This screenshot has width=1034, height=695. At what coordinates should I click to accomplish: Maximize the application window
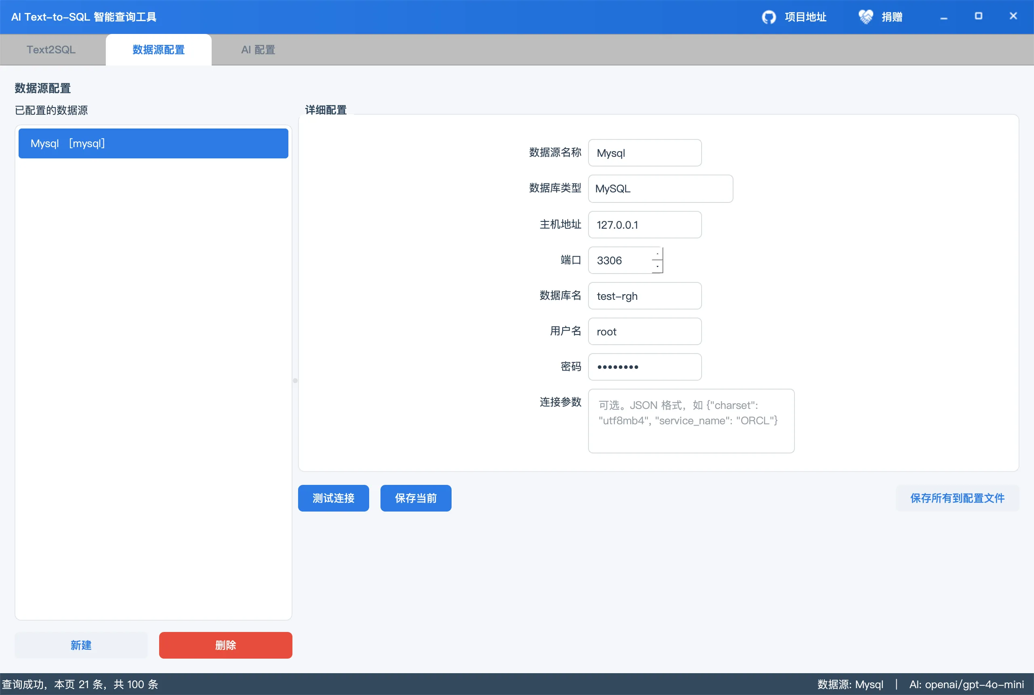click(x=978, y=17)
